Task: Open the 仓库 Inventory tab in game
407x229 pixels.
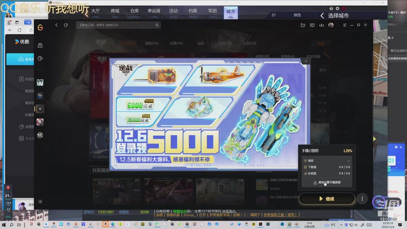Action: (134, 12)
